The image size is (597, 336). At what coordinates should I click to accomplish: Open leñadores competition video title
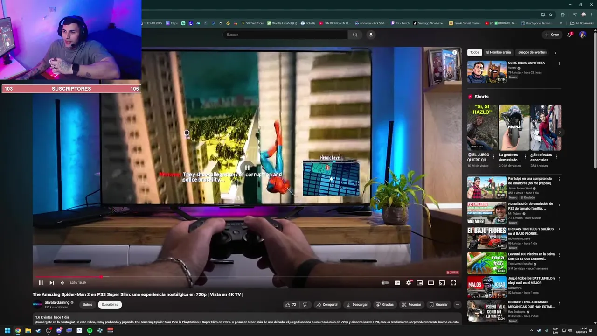point(530,181)
